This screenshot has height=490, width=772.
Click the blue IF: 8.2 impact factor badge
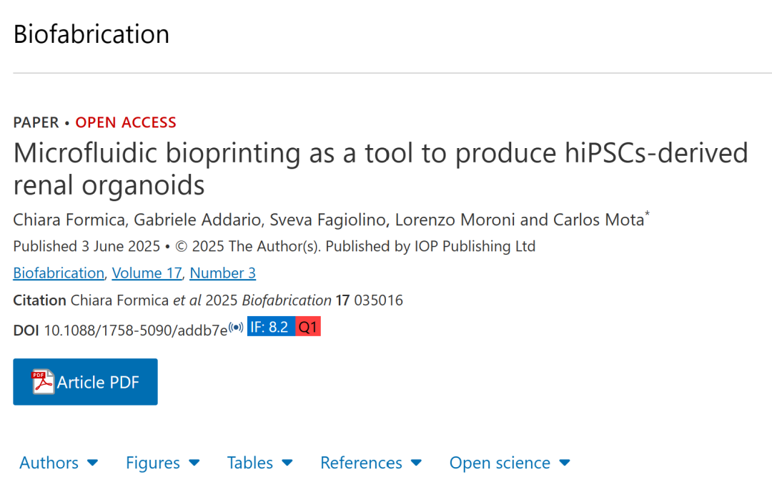pos(270,326)
